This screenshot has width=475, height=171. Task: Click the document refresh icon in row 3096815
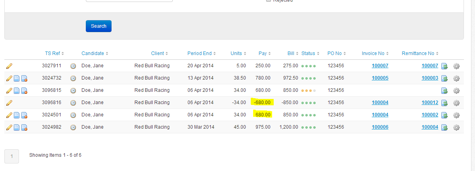coord(445,91)
